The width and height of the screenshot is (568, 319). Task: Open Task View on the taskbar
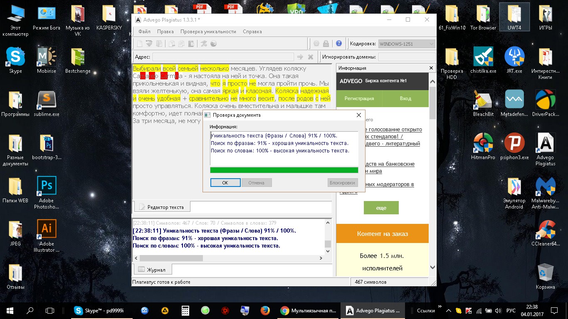click(x=50, y=310)
